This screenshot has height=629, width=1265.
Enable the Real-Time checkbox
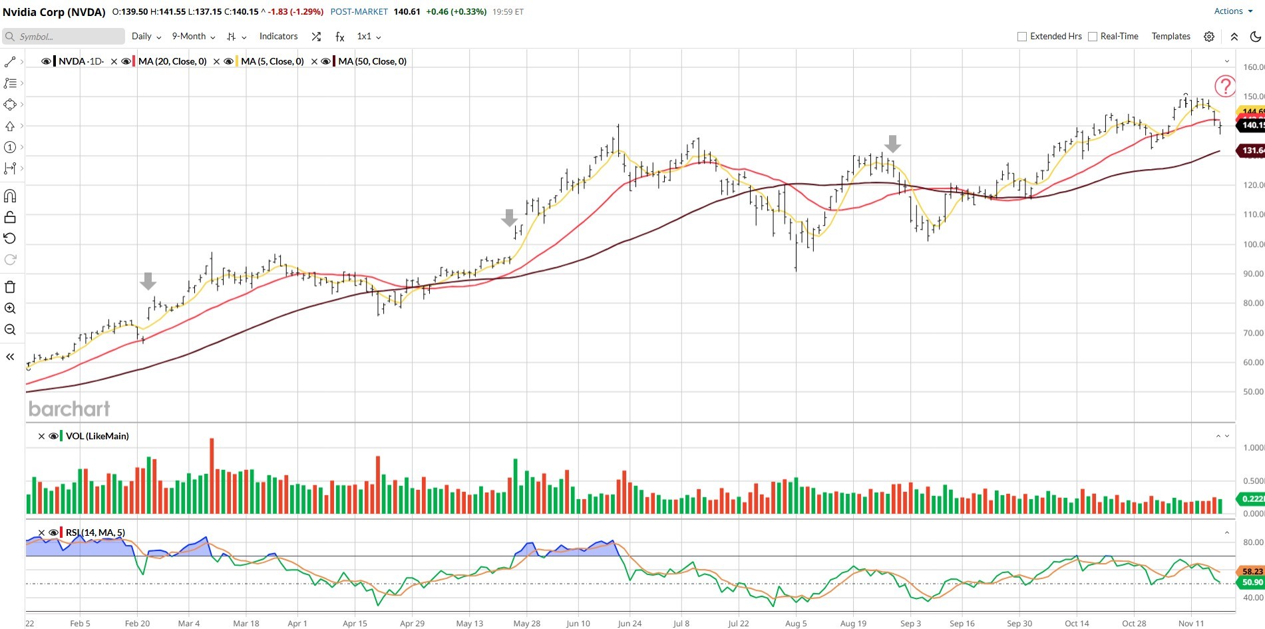[x=1093, y=37]
